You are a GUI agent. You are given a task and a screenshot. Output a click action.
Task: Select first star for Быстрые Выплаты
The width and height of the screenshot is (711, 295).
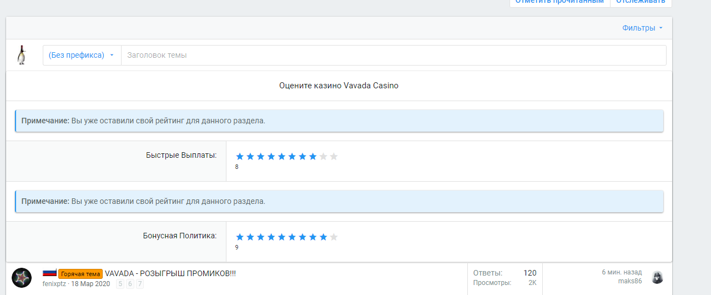240,157
